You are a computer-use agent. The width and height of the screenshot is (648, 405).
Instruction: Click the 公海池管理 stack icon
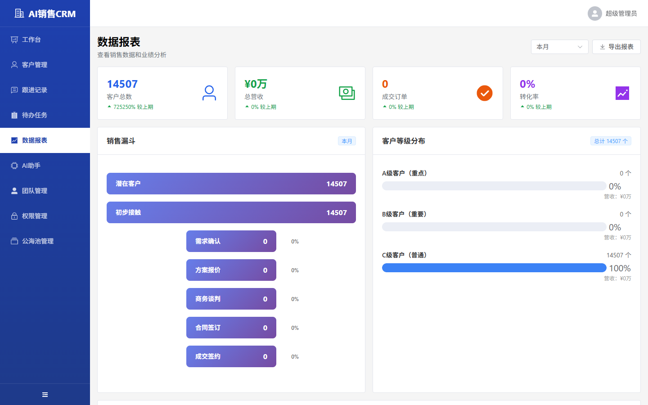click(x=14, y=241)
